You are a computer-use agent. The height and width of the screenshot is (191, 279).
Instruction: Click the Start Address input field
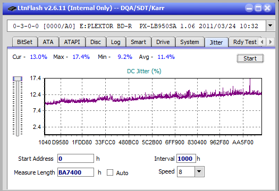pos(75,159)
